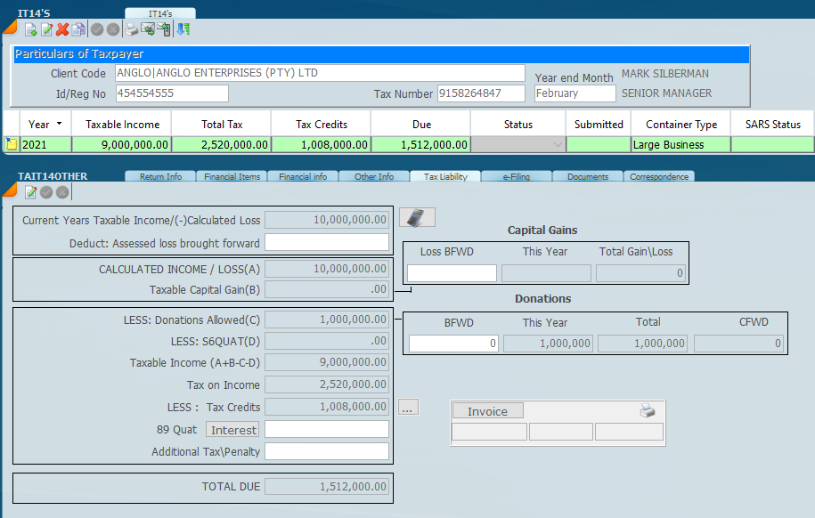Click the edit icon in the TAIT14OTHER toolbar

point(31,192)
